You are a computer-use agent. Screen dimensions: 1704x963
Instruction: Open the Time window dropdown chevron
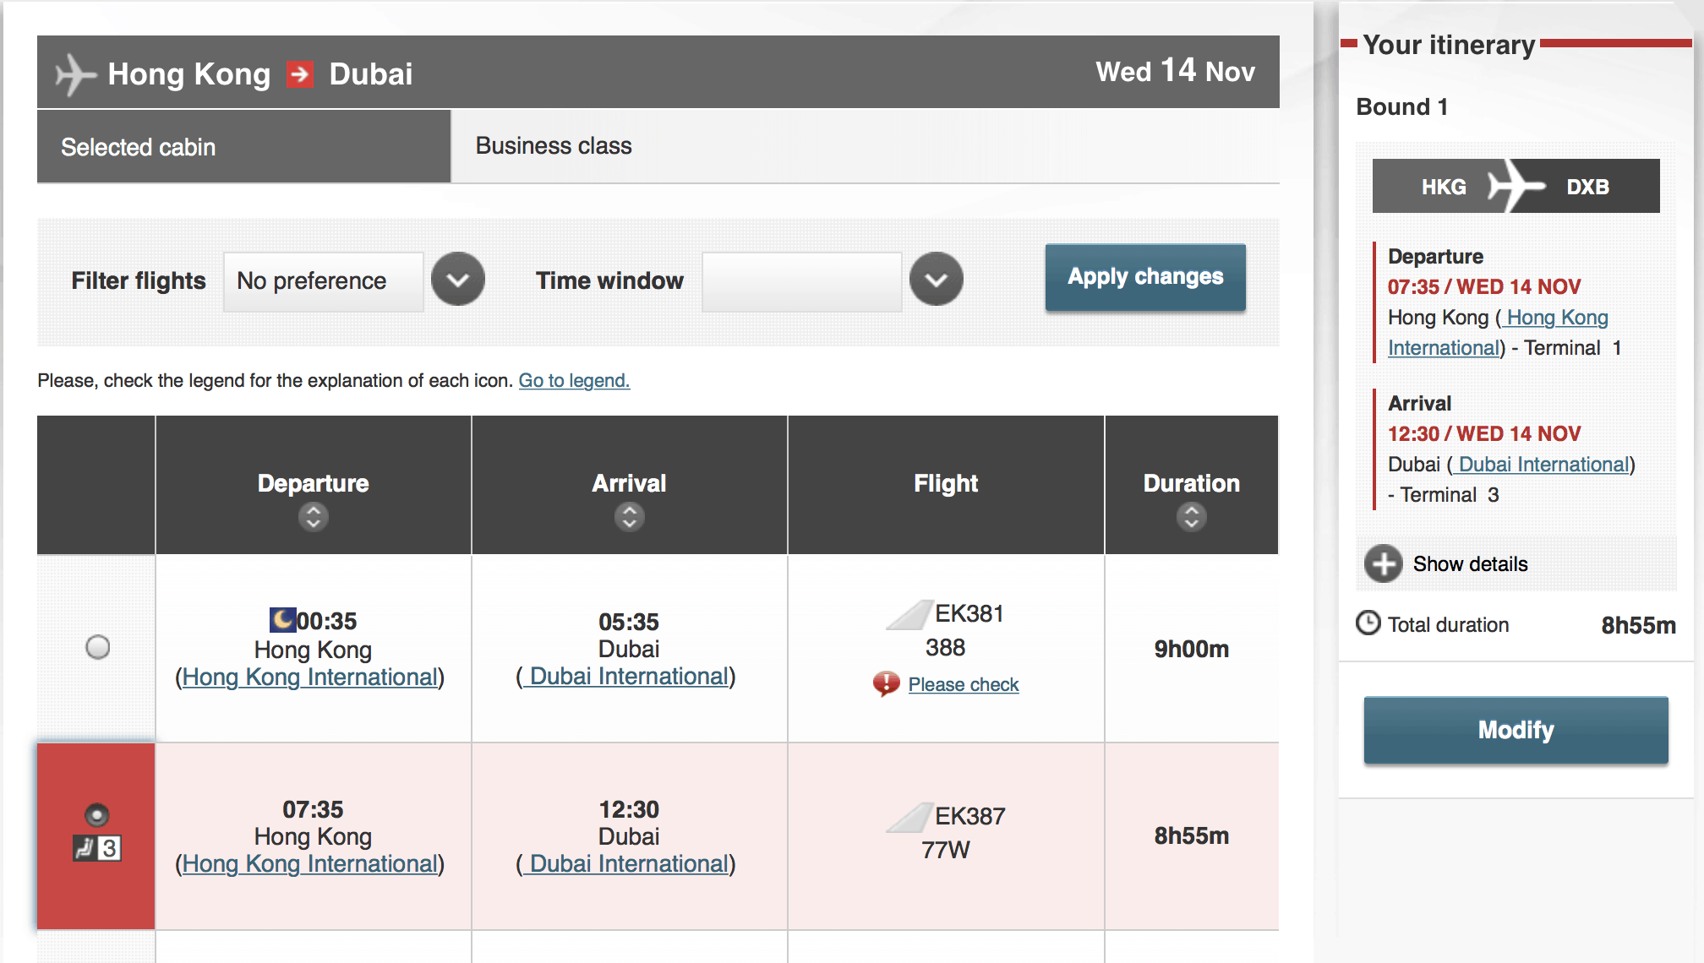[x=935, y=279]
